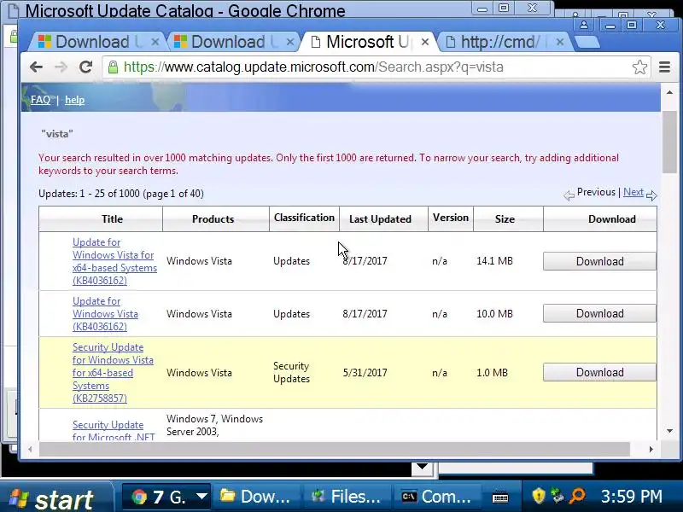Click the Updates 1 - 25 of 1000 text
683x512 pixels.
[121, 194]
